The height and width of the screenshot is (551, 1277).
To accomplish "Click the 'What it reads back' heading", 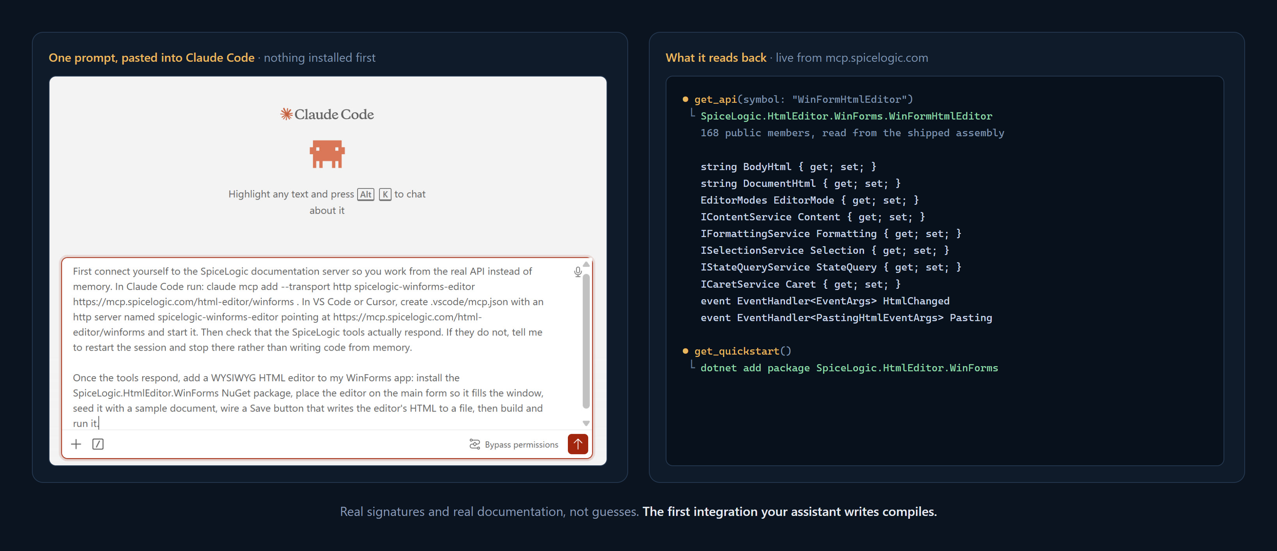I will point(716,58).
